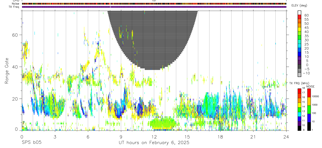
Task: Click the x-axis tick label '3'
Action: pyautogui.click(x=55, y=137)
